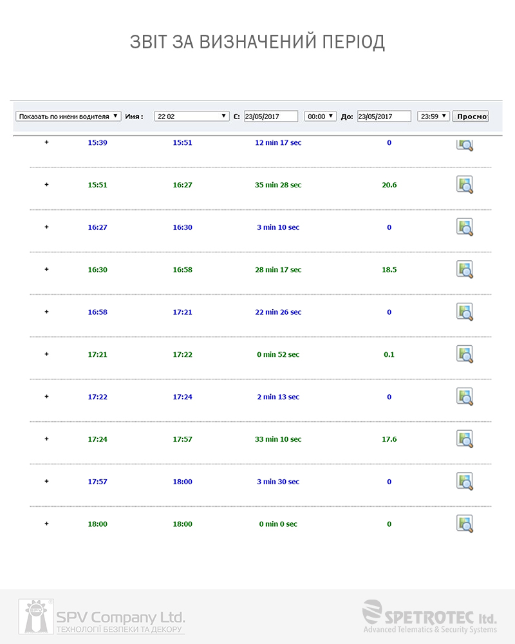The image size is (515, 644).
Task: Click the SPV Company Ltd. logo
Action: (x=103, y=617)
